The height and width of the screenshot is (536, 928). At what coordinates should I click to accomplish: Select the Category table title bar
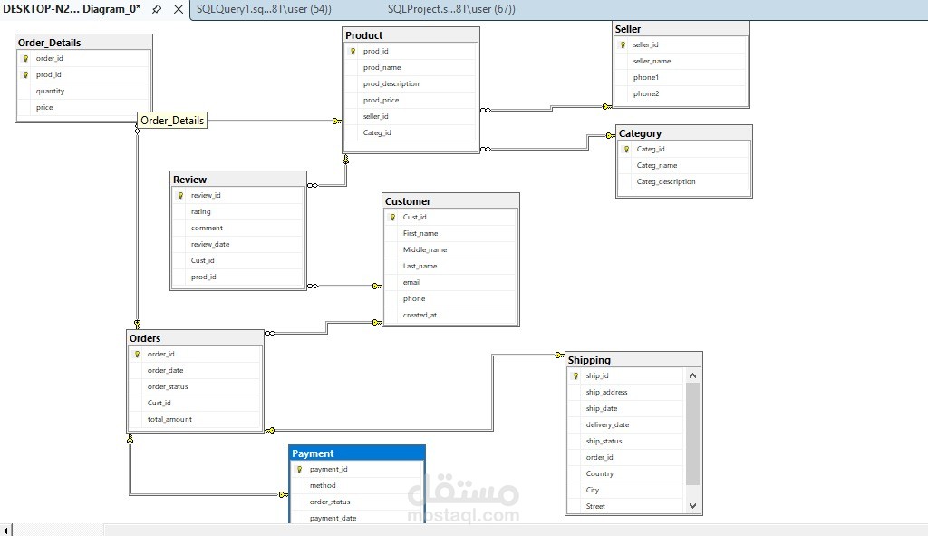(x=684, y=133)
